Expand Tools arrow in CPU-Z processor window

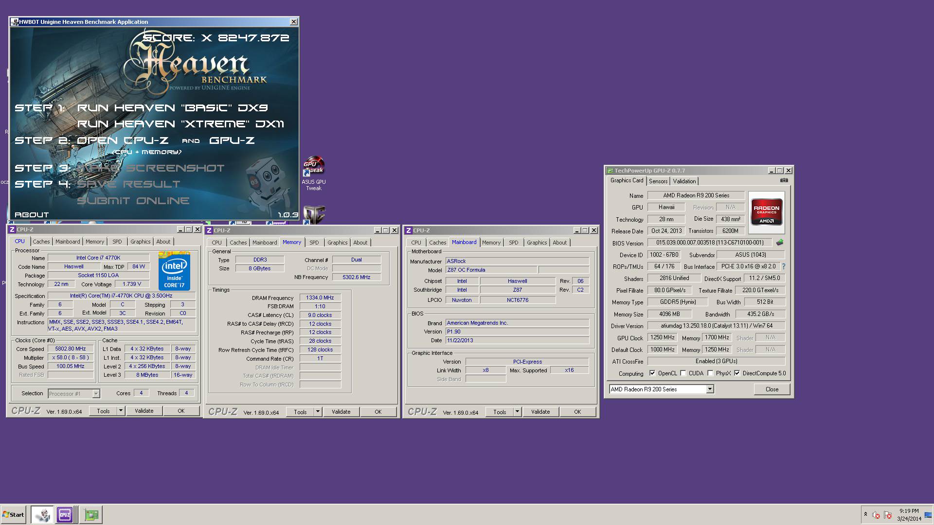pos(121,411)
